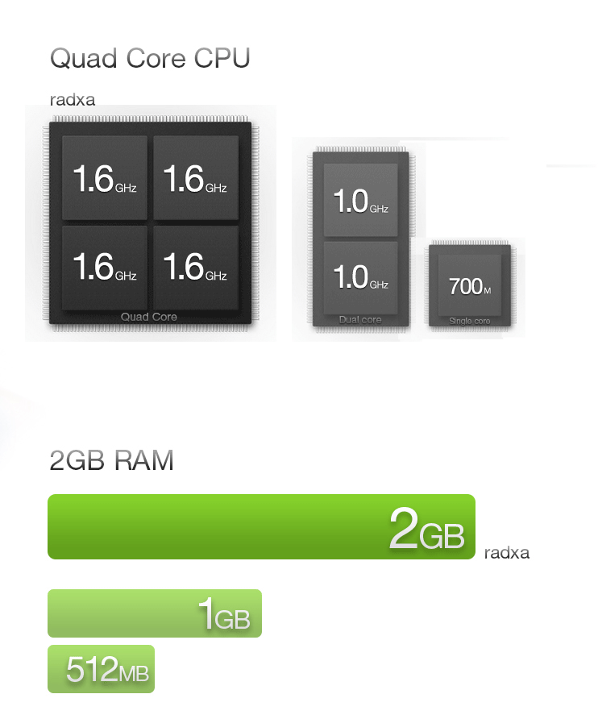Click the bottom-left 1.6GHz core tile

click(105, 267)
